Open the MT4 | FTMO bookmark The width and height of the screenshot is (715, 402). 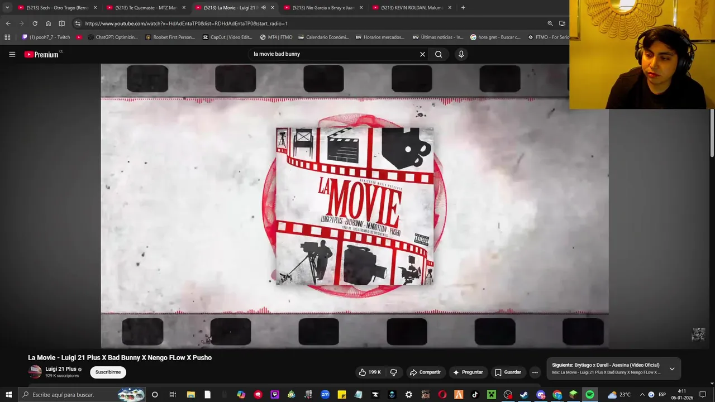click(x=276, y=37)
